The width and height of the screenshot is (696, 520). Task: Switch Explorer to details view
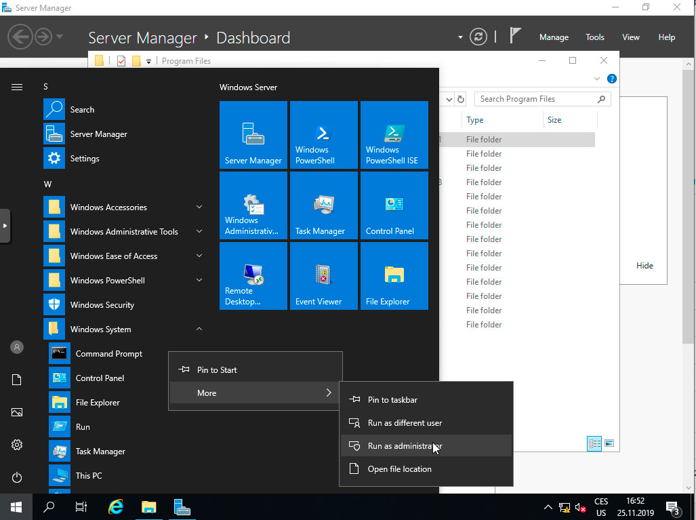[x=594, y=443]
